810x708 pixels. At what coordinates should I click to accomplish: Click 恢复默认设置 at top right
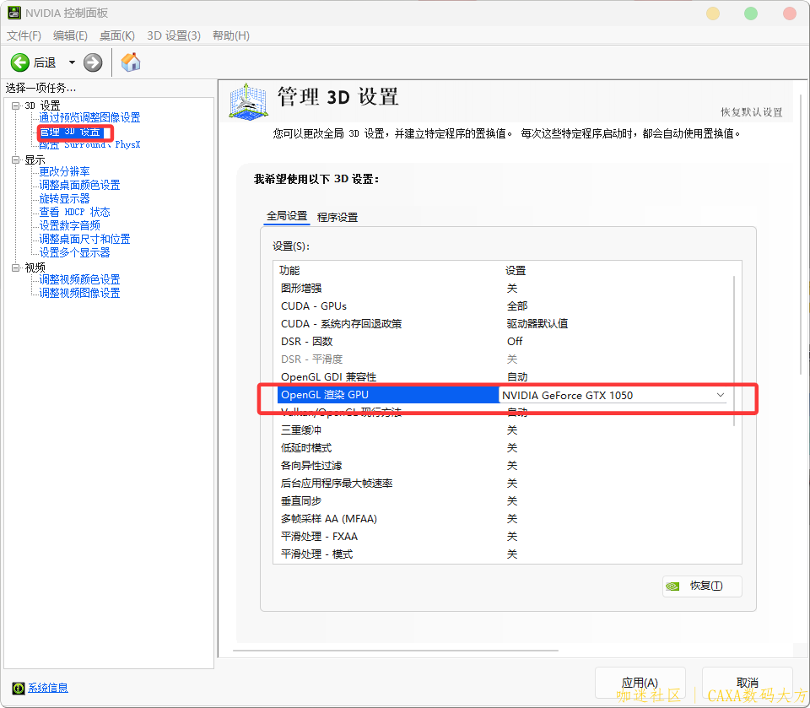tap(751, 112)
